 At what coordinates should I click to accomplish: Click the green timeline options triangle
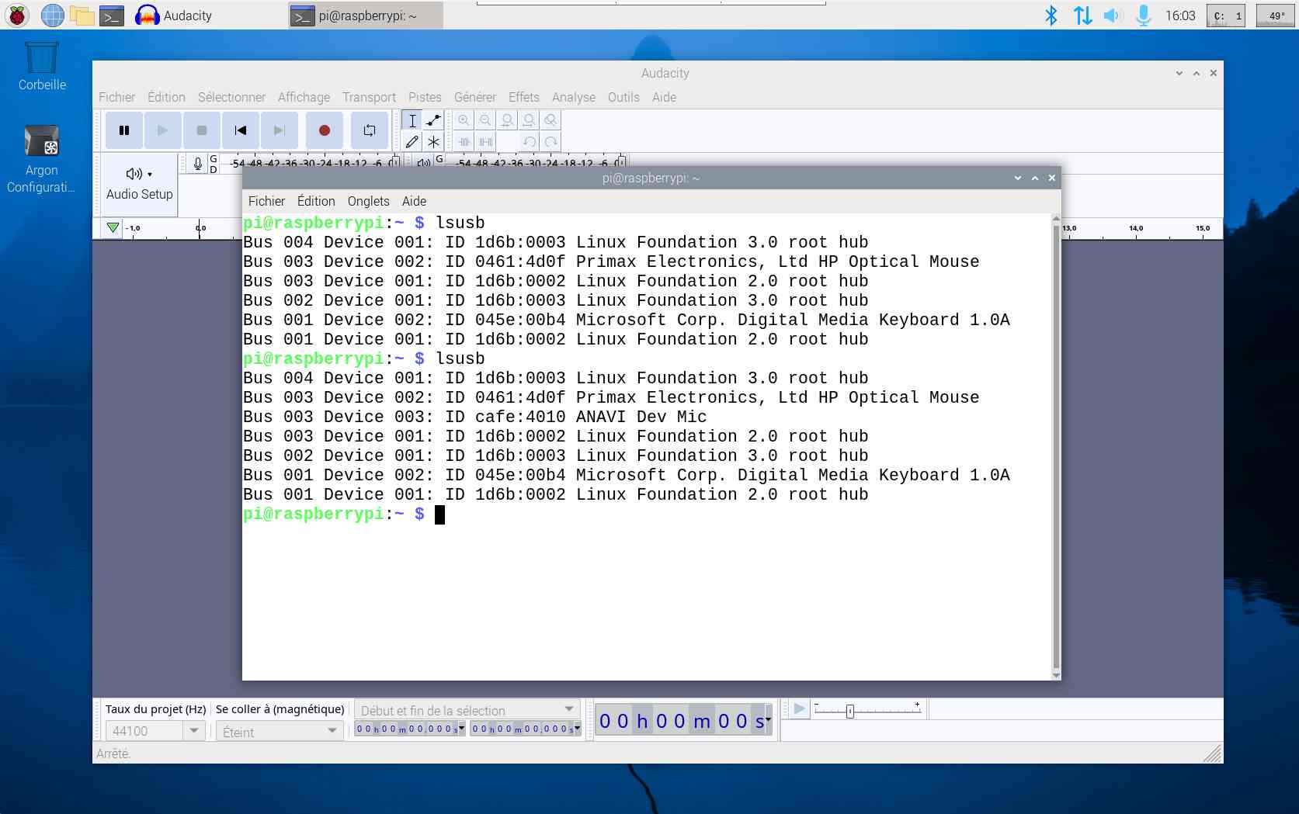click(x=113, y=227)
